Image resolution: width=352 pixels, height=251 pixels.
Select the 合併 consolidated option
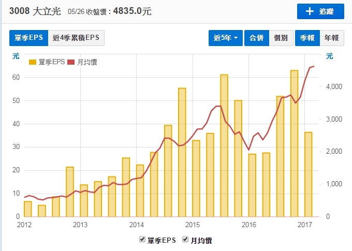pyautogui.click(x=257, y=38)
